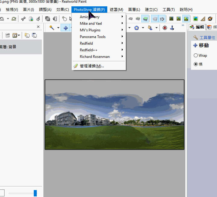This screenshot has width=217, height=197.
Task: Select the move tool with blue arrows
Action: (x=65, y=28)
